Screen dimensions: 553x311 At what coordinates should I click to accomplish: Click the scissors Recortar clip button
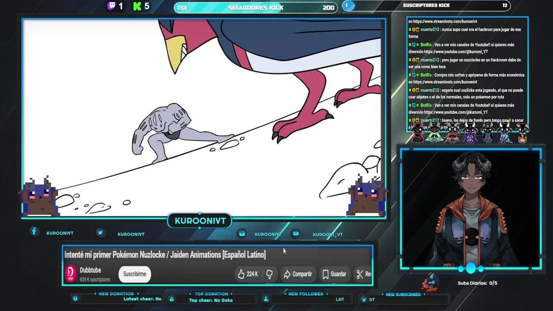click(x=364, y=274)
